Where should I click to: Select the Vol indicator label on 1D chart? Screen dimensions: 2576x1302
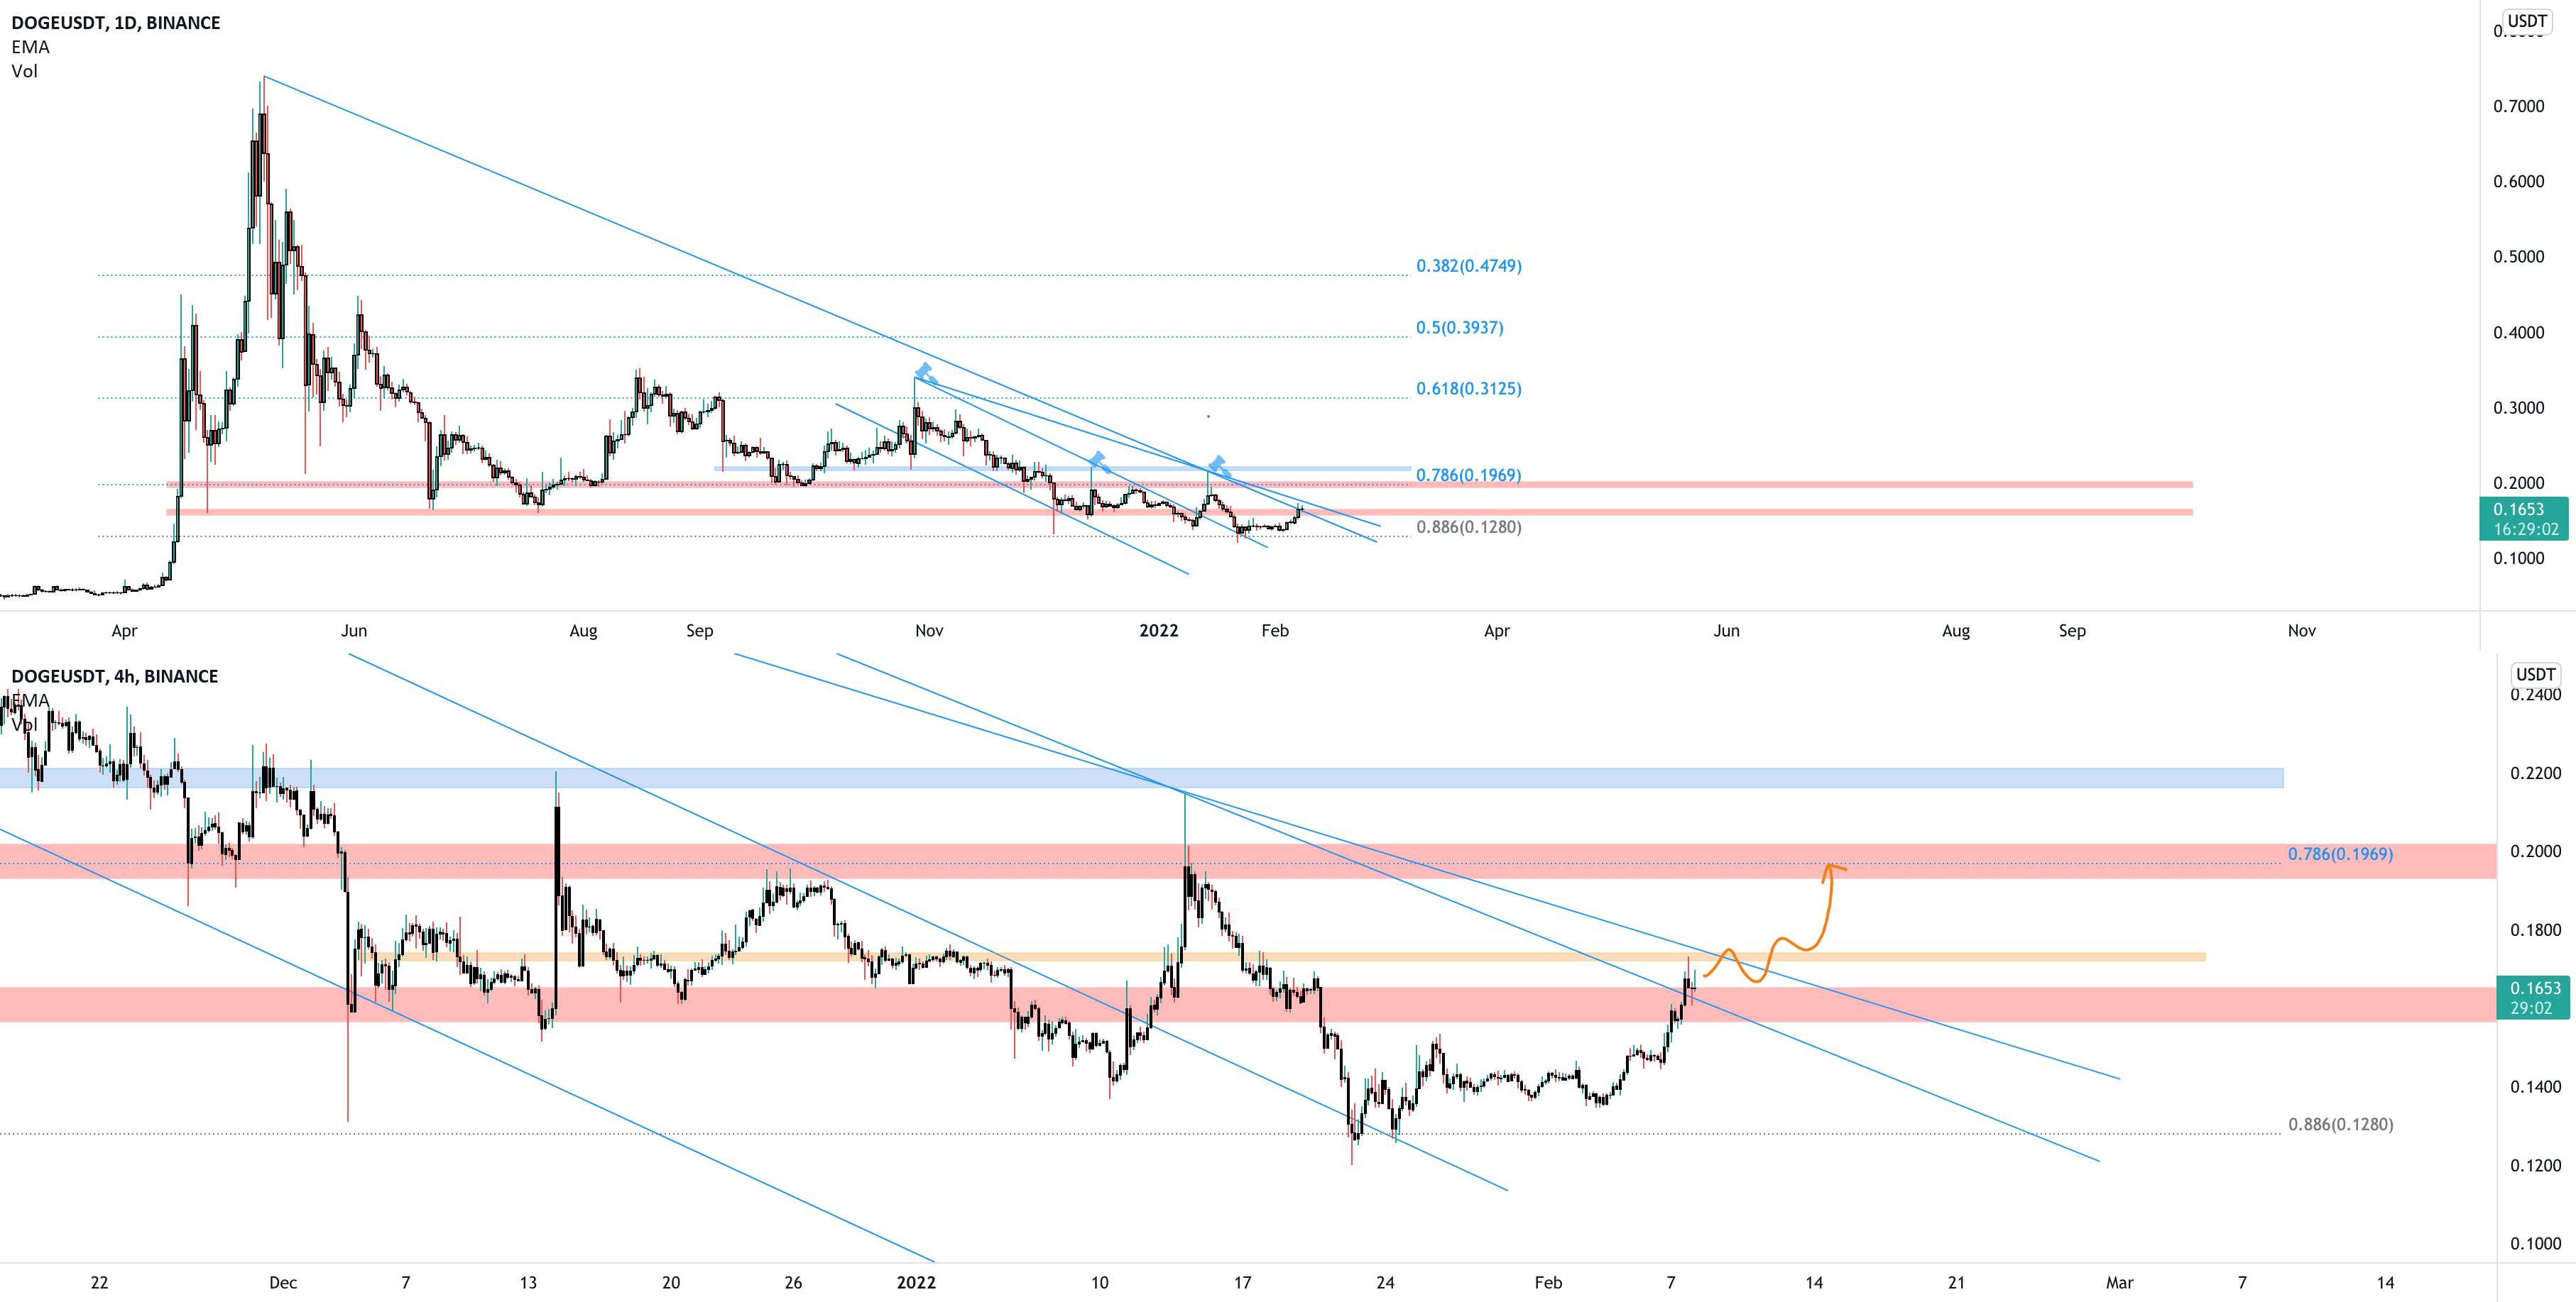pyautogui.click(x=24, y=71)
